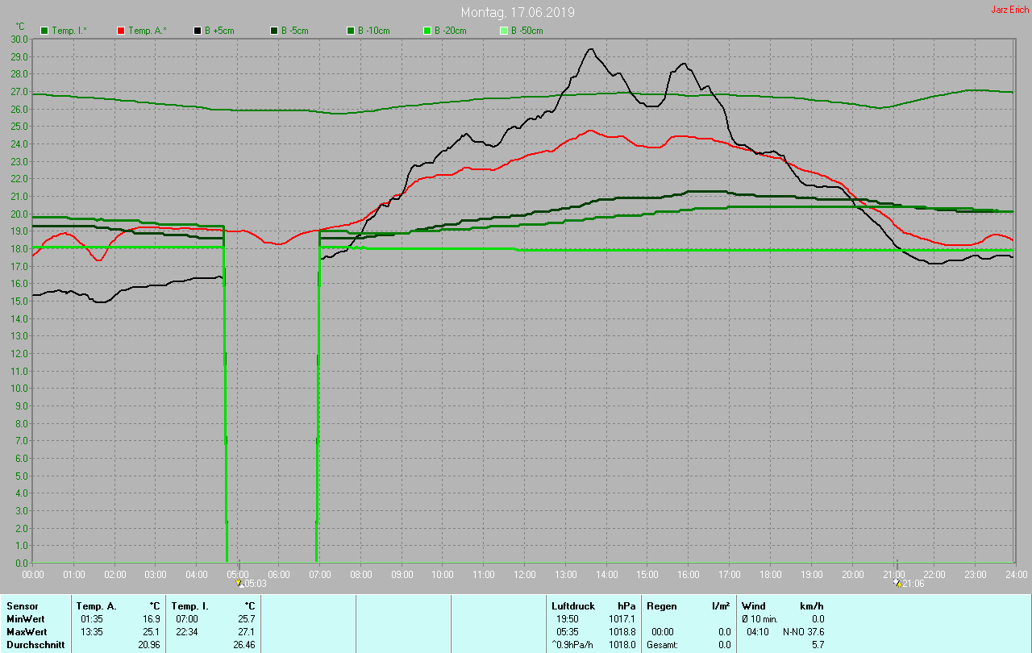Screen dimensions: 1032x653
Task: Click the "Jarz Erich" author label
Action: 1009,10
